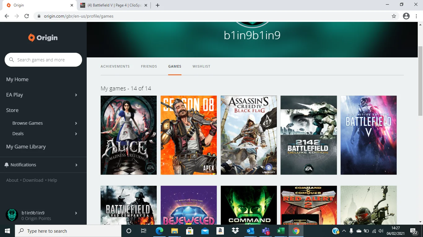Expand the Deals submenu chevron

point(76,134)
